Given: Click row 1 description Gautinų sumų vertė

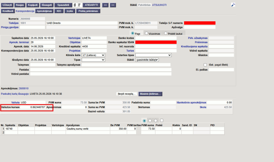Looking at the screenshot, I should click(88, 129).
